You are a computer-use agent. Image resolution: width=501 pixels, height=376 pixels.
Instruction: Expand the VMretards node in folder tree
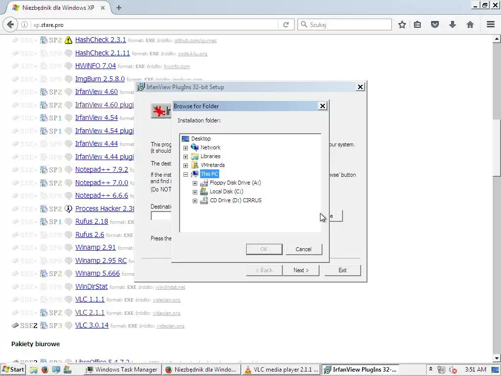click(185, 165)
